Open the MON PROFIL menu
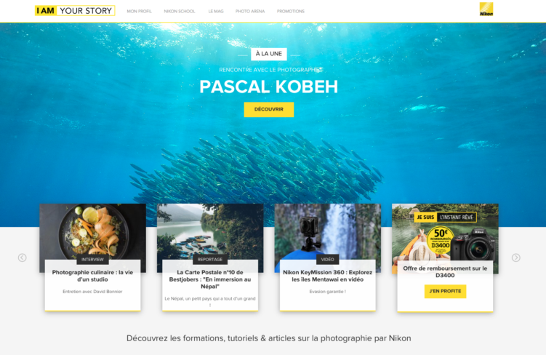 pyautogui.click(x=140, y=11)
